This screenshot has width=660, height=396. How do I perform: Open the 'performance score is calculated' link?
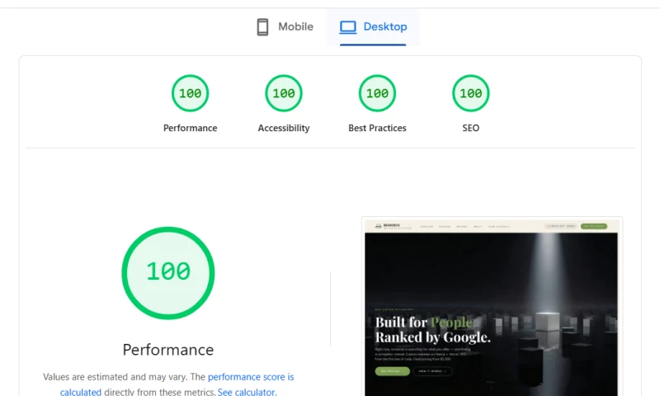(177, 384)
